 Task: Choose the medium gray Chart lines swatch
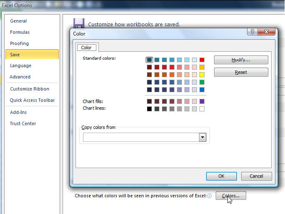coord(172,109)
